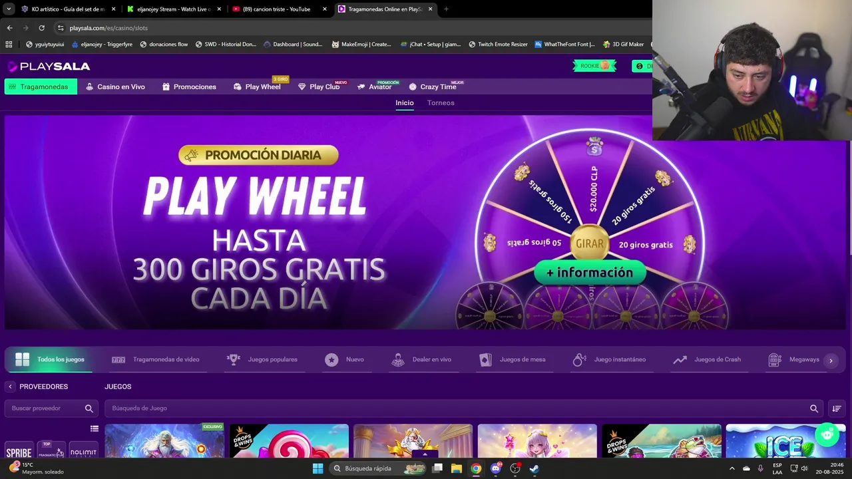The width and height of the screenshot is (852, 479).
Task: Click the + información button
Action: pyautogui.click(x=590, y=272)
